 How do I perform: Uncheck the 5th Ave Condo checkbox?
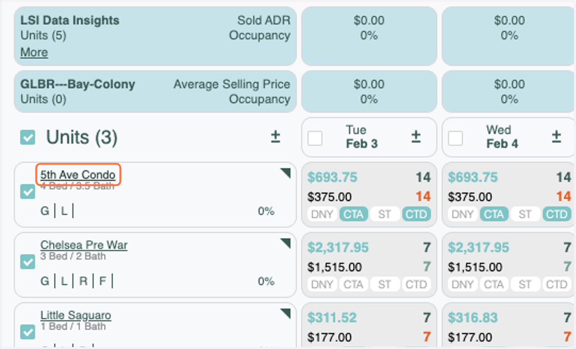point(27,192)
